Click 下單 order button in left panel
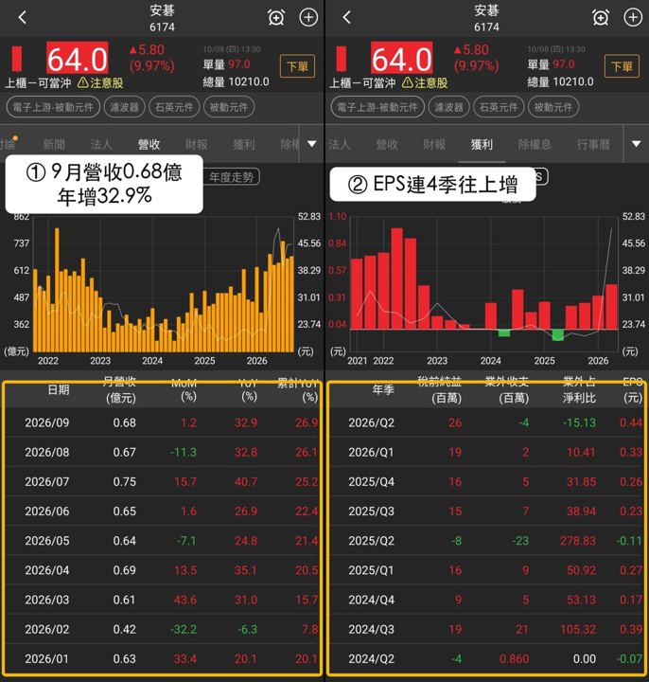This screenshot has height=682, width=649. [298, 66]
